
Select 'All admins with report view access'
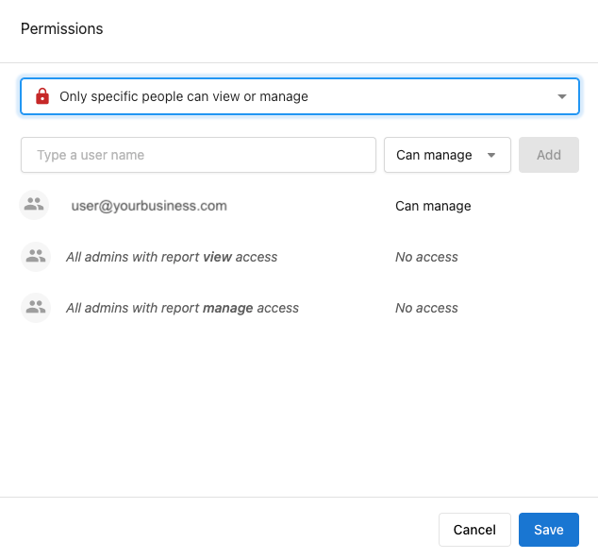tap(172, 257)
